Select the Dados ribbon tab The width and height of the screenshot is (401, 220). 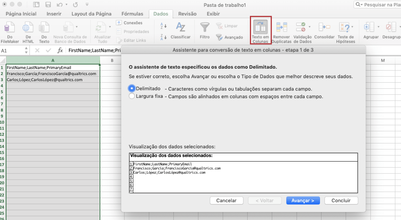tap(161, 14)
